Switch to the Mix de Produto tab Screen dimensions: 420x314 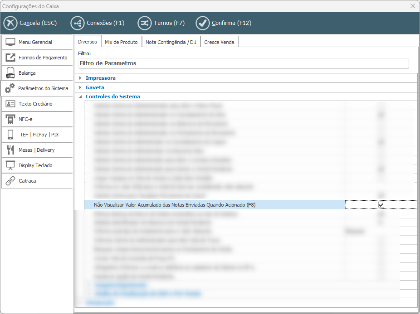click(x=121, y=42)
